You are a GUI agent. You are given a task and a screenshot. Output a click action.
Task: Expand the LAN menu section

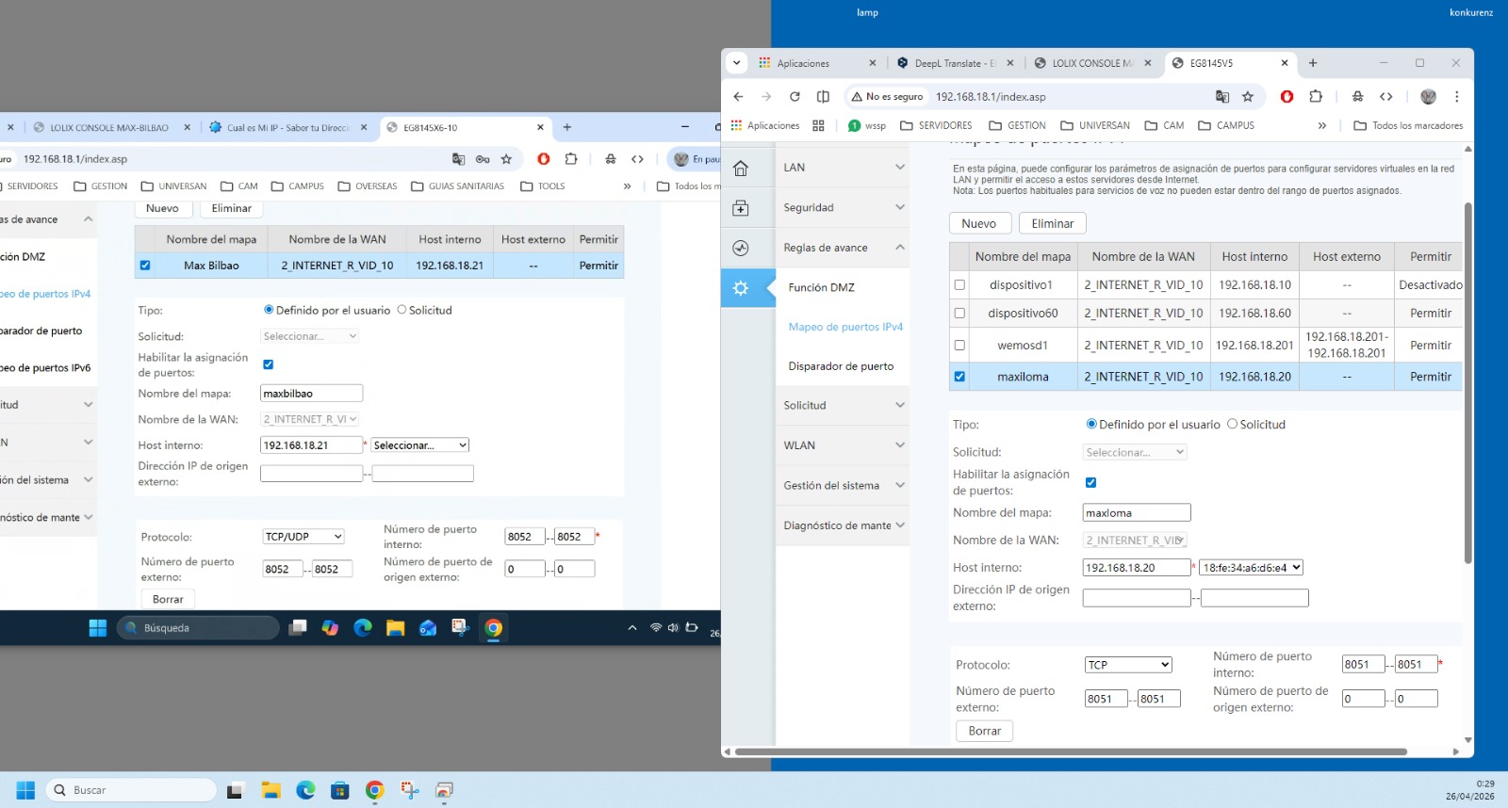tap(843, 168)
